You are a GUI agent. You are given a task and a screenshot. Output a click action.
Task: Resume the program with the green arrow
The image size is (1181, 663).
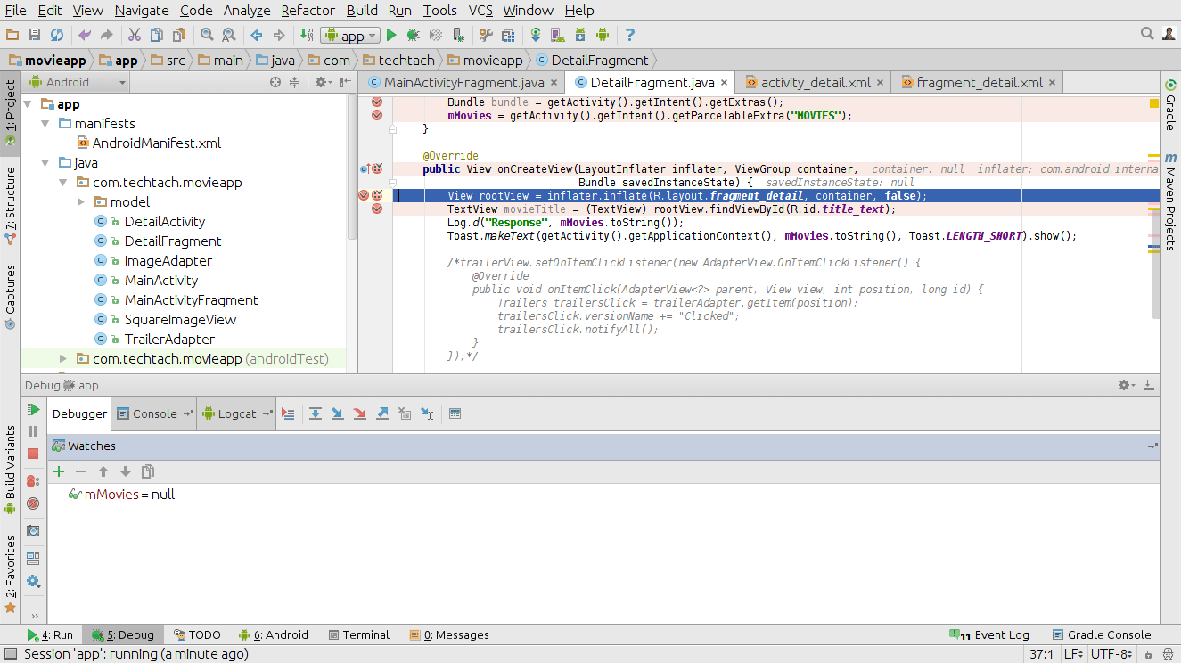tap(33, 410)
